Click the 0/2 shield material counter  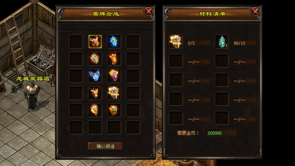[x=198, y=43]
